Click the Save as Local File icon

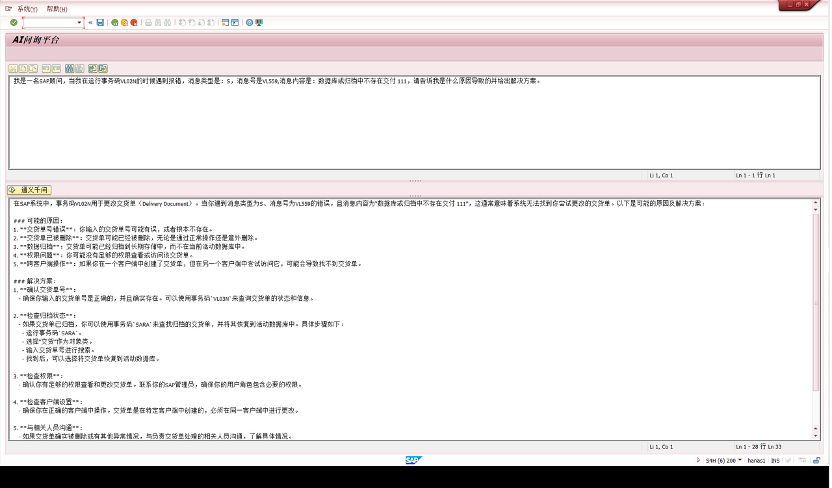103,69
